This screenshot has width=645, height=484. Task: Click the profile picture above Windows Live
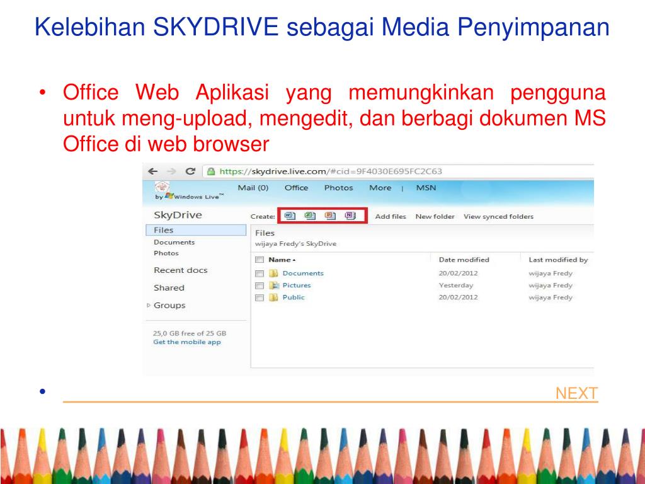pos(162,187)
